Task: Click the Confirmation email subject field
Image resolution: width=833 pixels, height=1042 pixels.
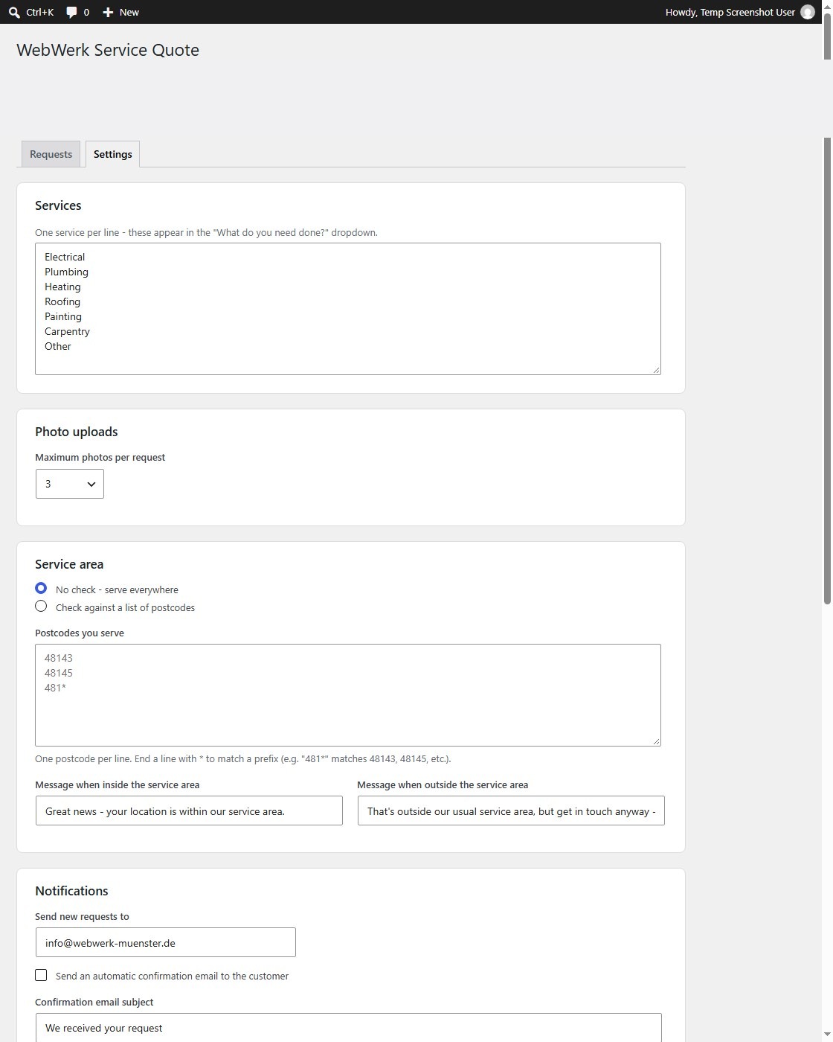Action: pos(348,1028)
